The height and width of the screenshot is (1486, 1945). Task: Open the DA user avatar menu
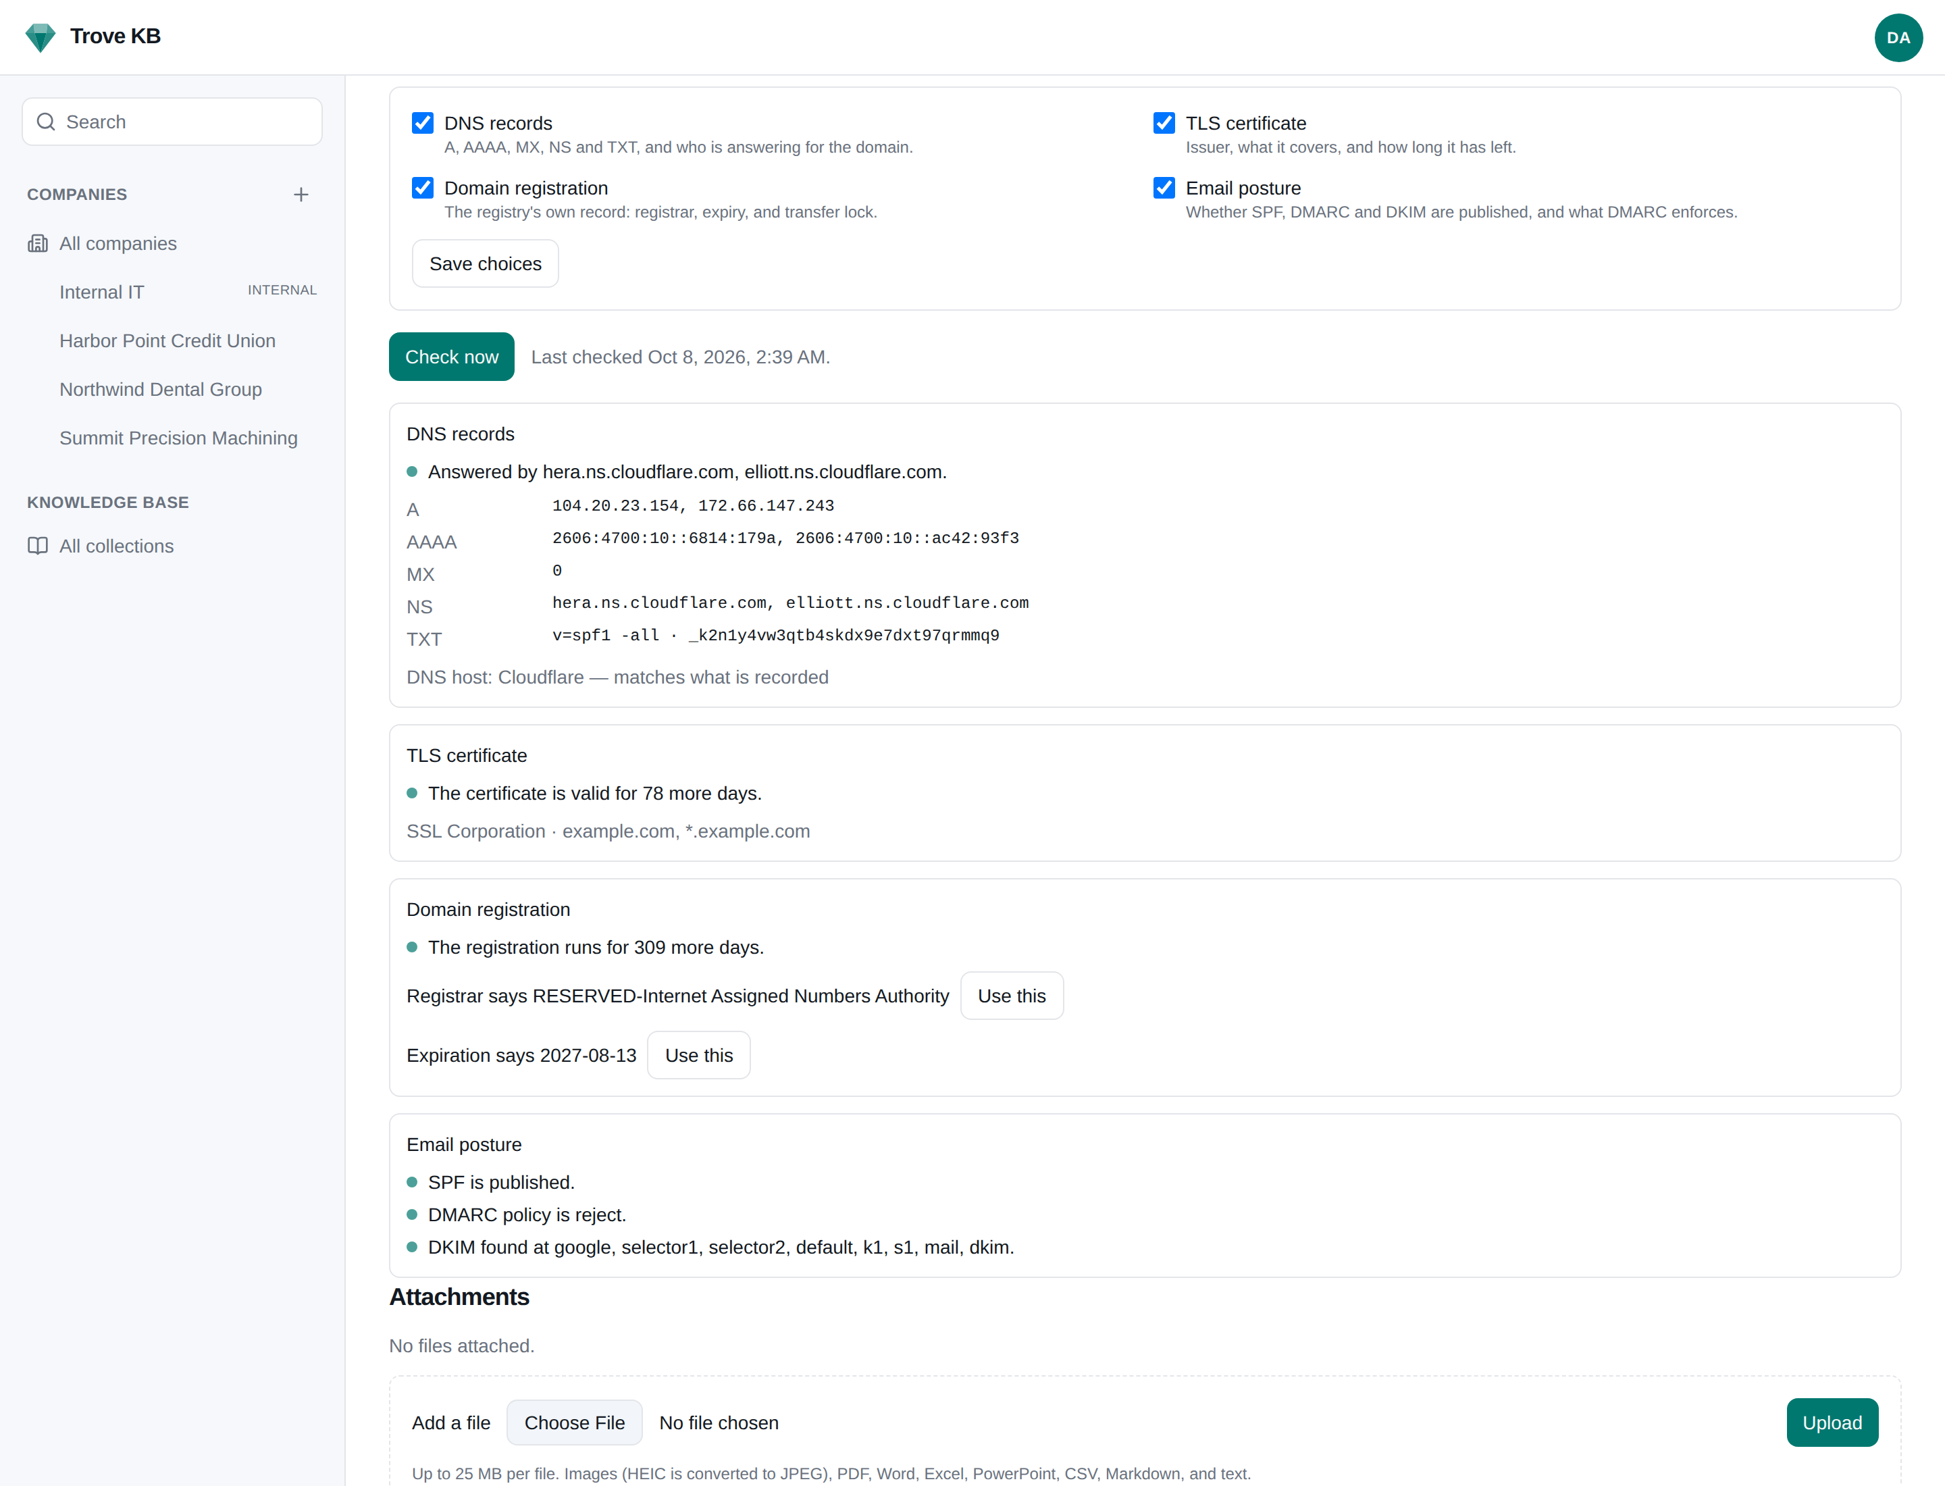pyautogui.click(x=1898, y=37)
